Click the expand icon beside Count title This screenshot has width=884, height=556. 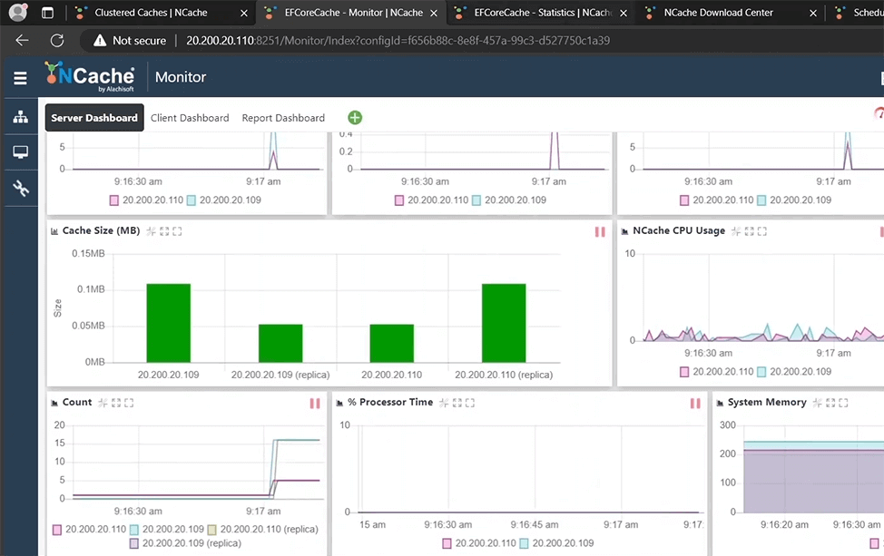pos(116,403)
